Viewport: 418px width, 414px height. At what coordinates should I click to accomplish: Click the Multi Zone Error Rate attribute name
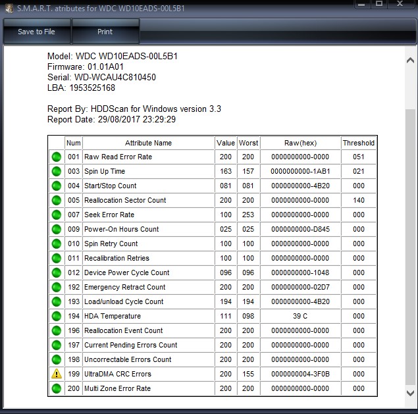tap(117, 388)
